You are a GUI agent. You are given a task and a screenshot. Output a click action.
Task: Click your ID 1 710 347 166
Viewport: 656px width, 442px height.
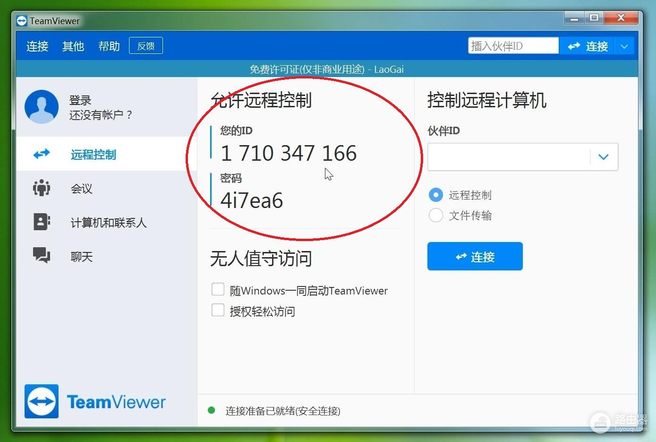289,153
